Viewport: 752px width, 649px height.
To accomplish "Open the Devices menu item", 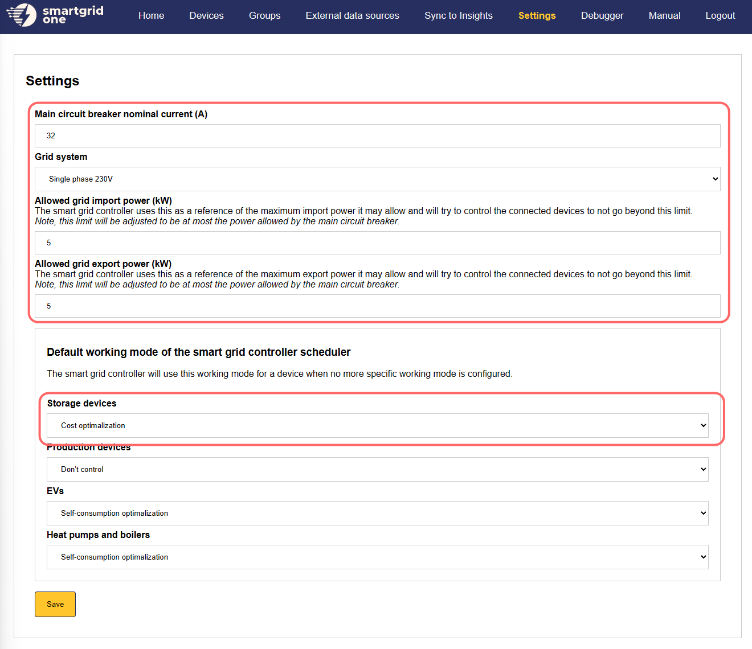I will [x=206, y=16].
